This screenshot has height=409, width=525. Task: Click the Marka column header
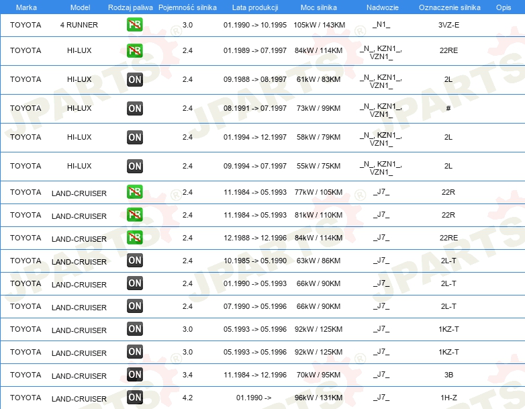click(26, 7)
